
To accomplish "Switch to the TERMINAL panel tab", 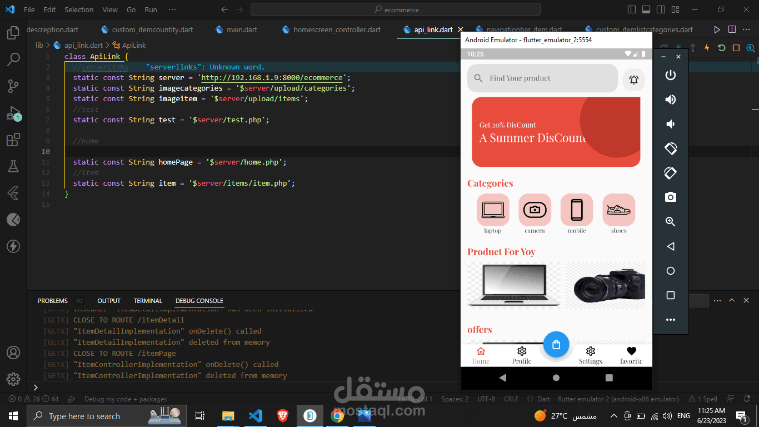I will pos(147,300).
